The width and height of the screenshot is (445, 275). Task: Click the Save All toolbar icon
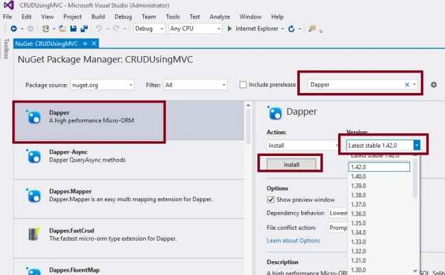[84, 29]
